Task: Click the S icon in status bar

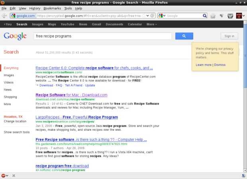Action: [x=243, y=175]
